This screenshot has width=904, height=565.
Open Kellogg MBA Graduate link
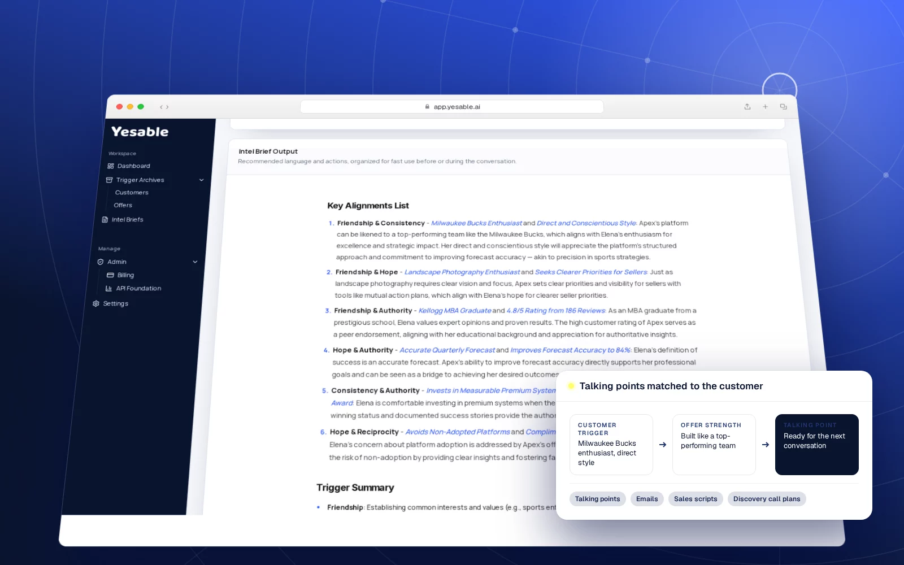pos(455,311)
